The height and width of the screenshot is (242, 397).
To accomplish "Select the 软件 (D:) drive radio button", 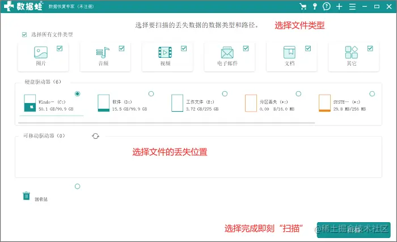I will [151, 94].
